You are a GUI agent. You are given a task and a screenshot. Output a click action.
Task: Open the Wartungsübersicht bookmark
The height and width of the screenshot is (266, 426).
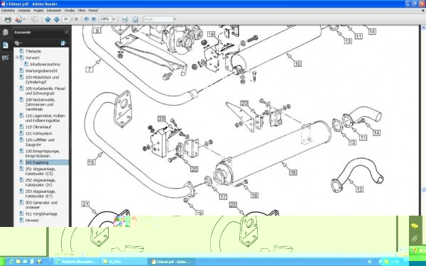coord(41,71)
